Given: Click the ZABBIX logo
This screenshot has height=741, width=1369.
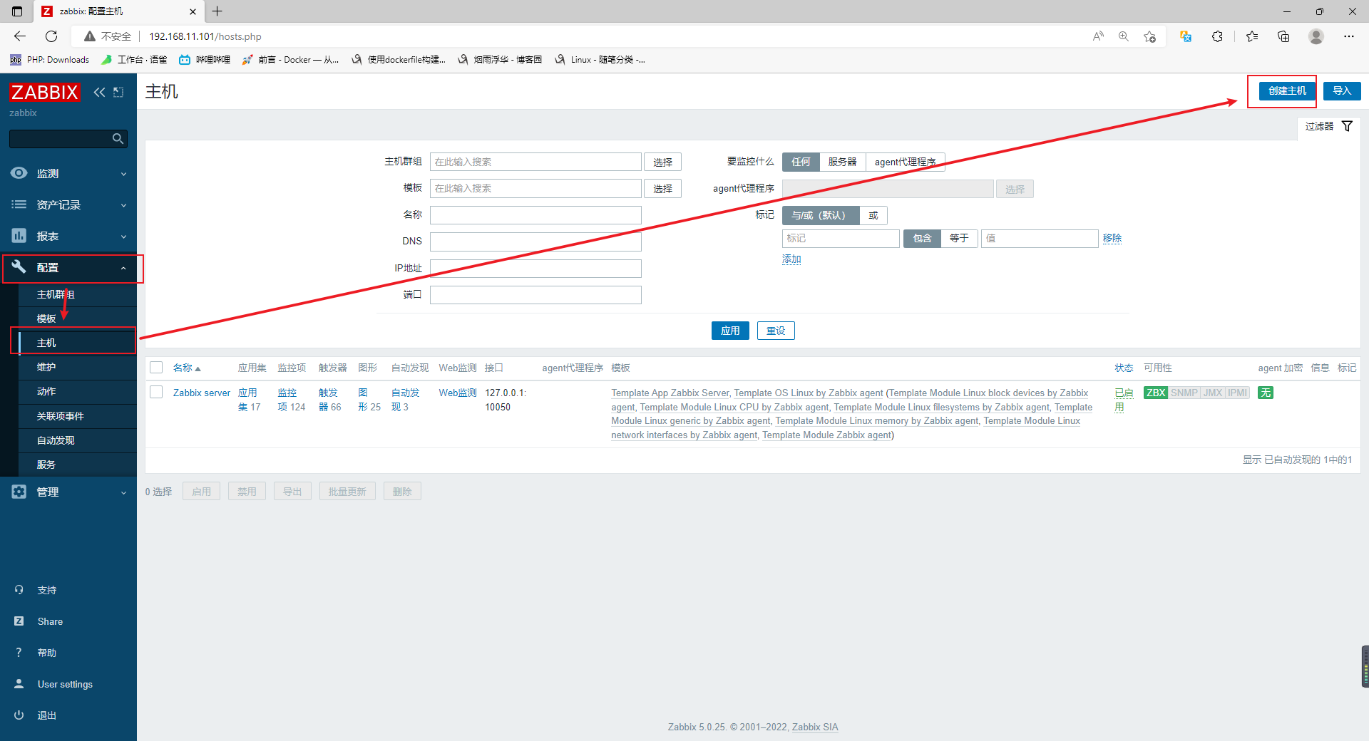Looking at the screenshot, I should pos(44,92).
